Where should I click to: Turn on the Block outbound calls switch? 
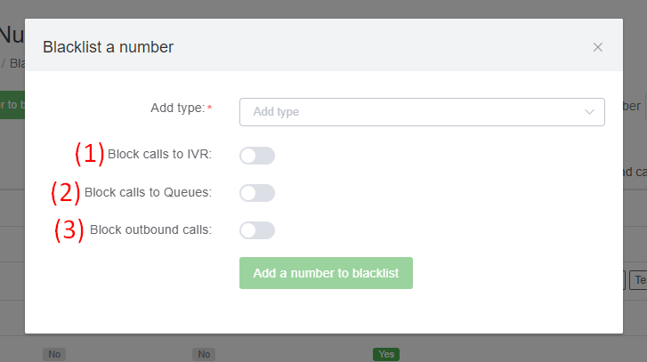pyautogui.click(x=257, y=230)
